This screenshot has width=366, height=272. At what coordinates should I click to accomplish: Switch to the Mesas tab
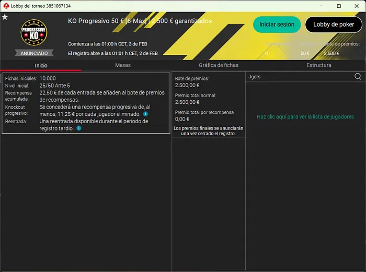click(123, 65)
